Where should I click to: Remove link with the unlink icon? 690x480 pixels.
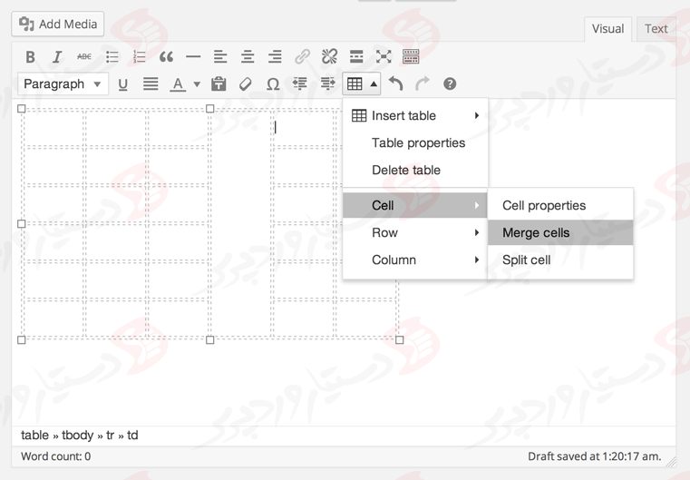329,56
